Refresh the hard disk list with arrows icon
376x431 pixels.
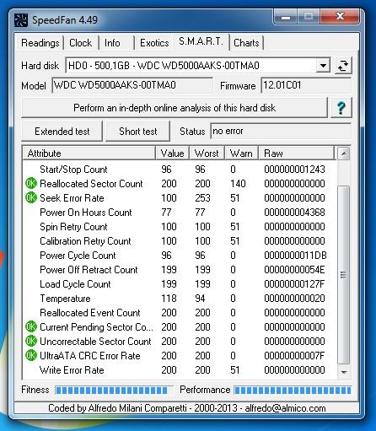343,66
